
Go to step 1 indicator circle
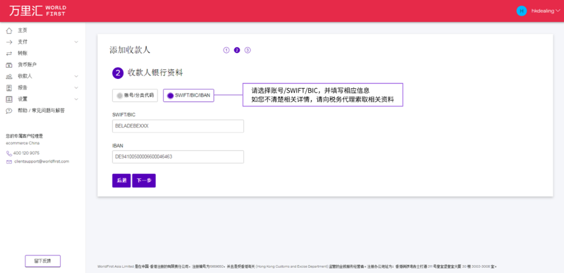coord(227,50)
